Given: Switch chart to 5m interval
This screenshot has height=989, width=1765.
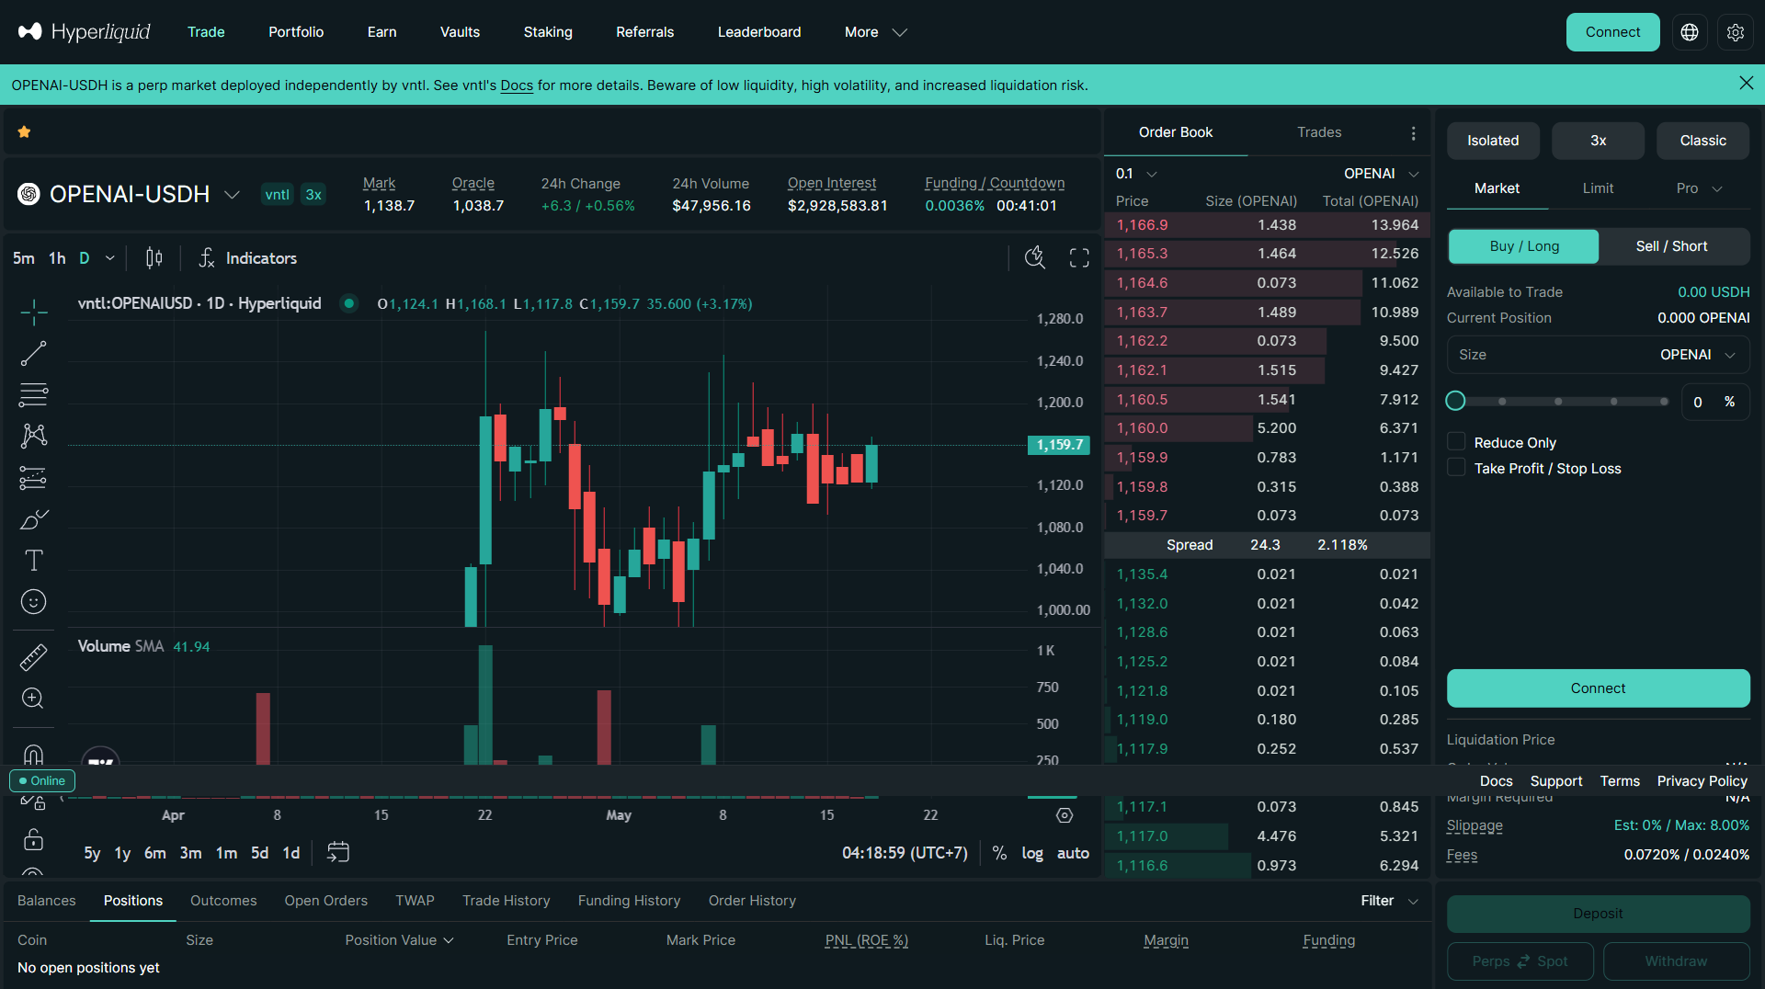Looking at the screenshot, I should [x=23, y=258].
